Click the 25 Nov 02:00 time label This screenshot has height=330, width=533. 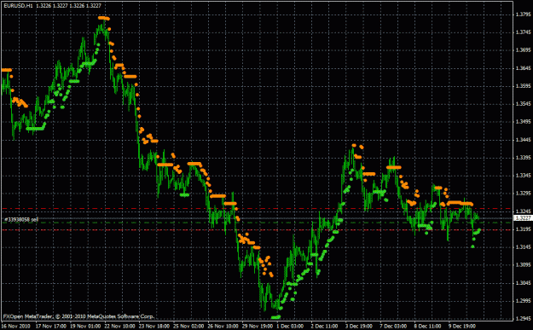pos(188,326)
